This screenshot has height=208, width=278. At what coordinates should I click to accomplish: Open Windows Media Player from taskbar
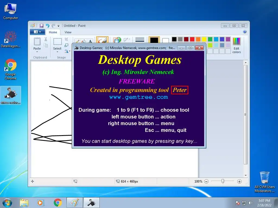[41, 203]
